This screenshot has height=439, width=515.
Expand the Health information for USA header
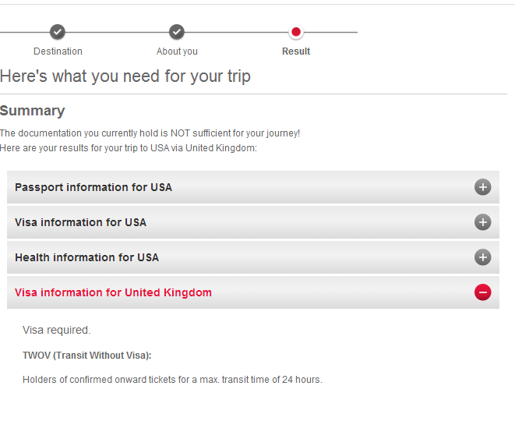(x=86, y=257)
